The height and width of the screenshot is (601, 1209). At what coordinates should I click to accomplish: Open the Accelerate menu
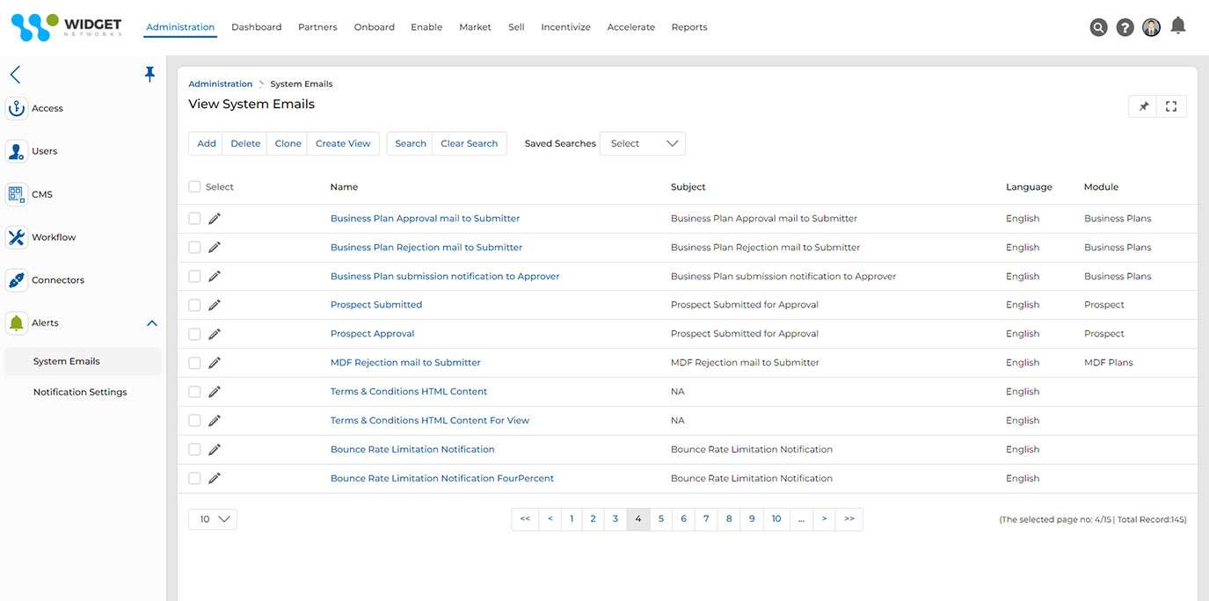tap(630, 27)
